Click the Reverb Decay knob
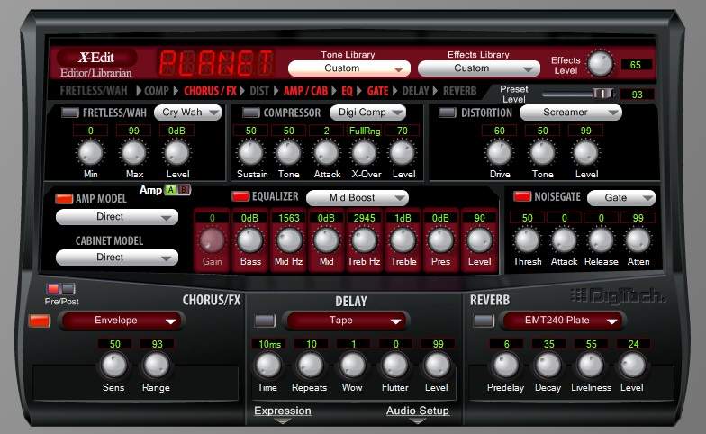The height and width of the screenshot is (434, 706). pyautogui.click(x=548, y=366)
